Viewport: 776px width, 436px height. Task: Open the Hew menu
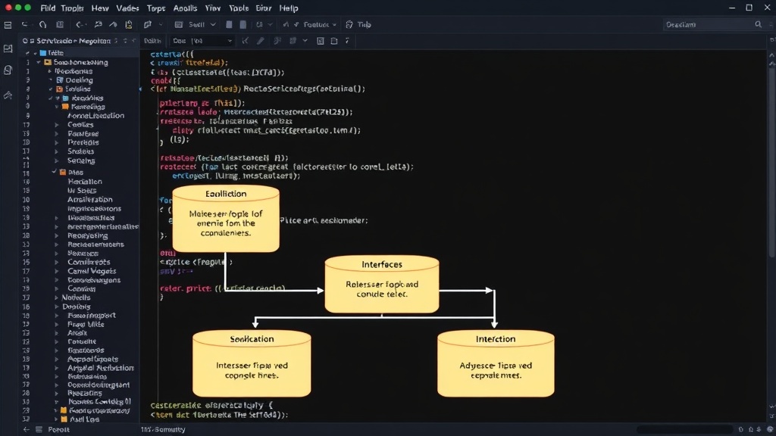[x=100, y=8]
